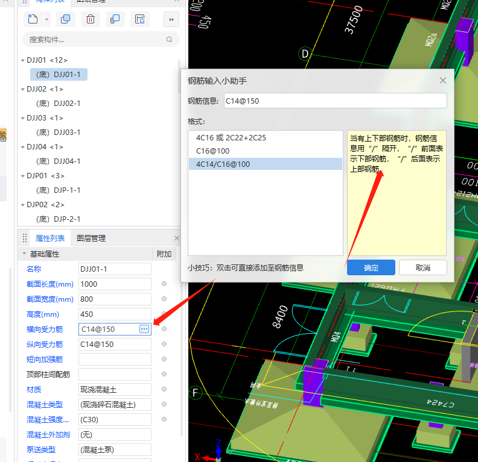Select (底) DJJ01-1 tree item

59,75
